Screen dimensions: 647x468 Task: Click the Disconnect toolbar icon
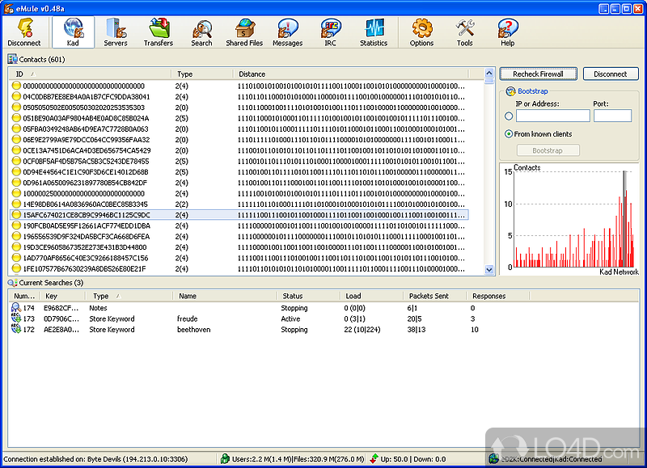click(x=24, y=32)
